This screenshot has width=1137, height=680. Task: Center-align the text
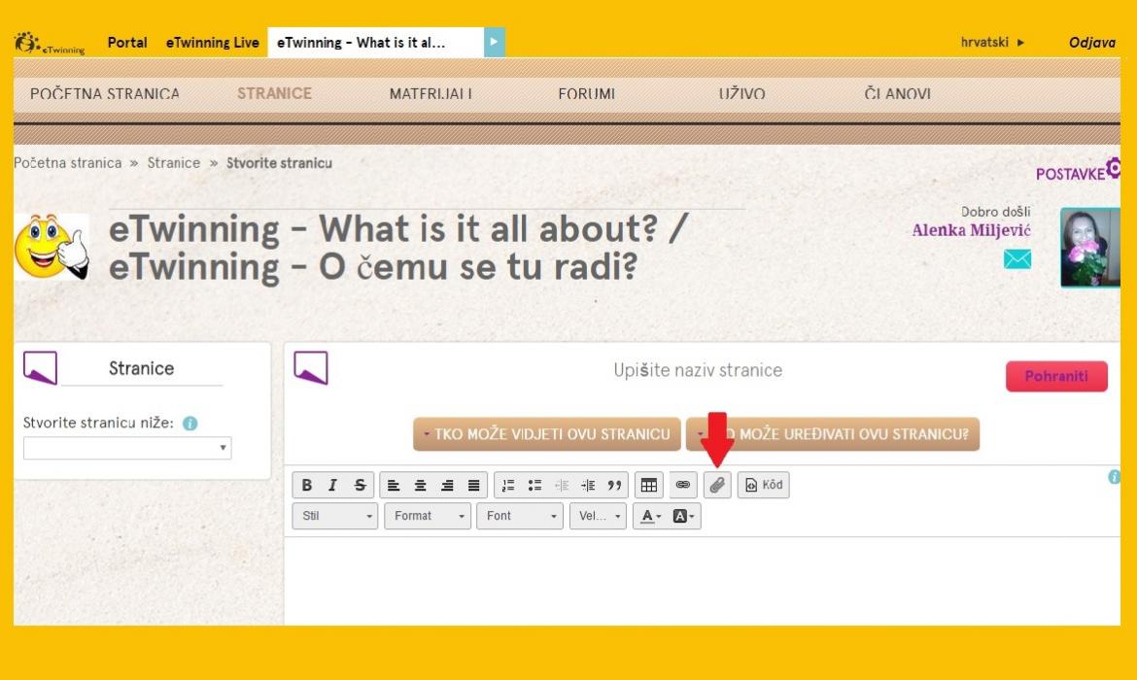pos(421,486)
